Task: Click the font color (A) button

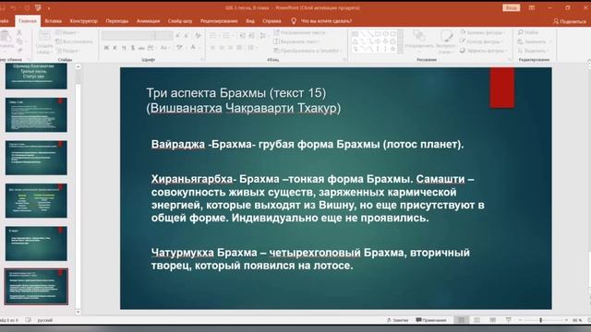Action: 193,48
